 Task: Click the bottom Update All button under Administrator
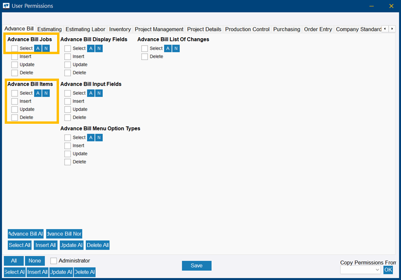tap(61, 272)
